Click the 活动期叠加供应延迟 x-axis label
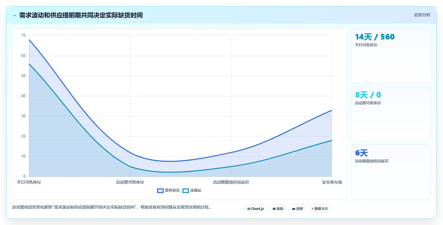The image size is (443, 225). pyautogui.click(x=231, y=182)
